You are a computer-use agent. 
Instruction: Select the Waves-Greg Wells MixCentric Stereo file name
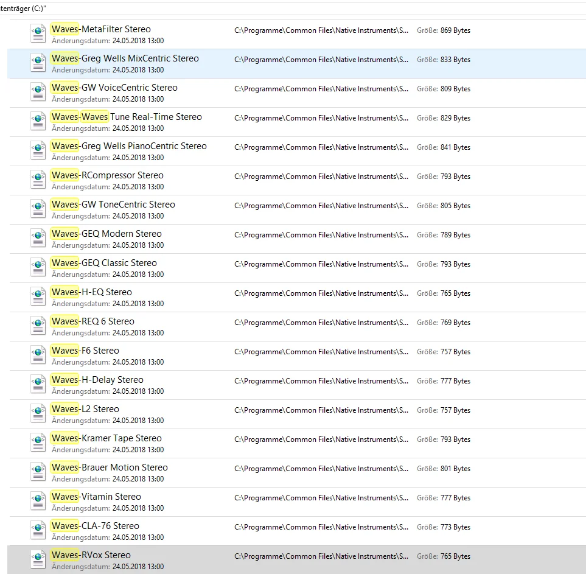pos(125,58)
